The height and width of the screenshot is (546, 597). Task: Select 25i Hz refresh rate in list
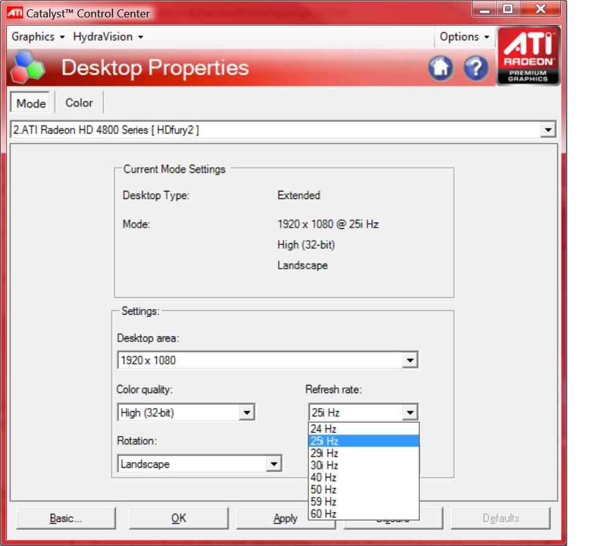pyautogui.click(x=364, y=441)
